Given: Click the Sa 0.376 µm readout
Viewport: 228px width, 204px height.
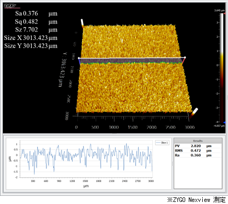Looking at the screenshot, I should pos(36,13).
